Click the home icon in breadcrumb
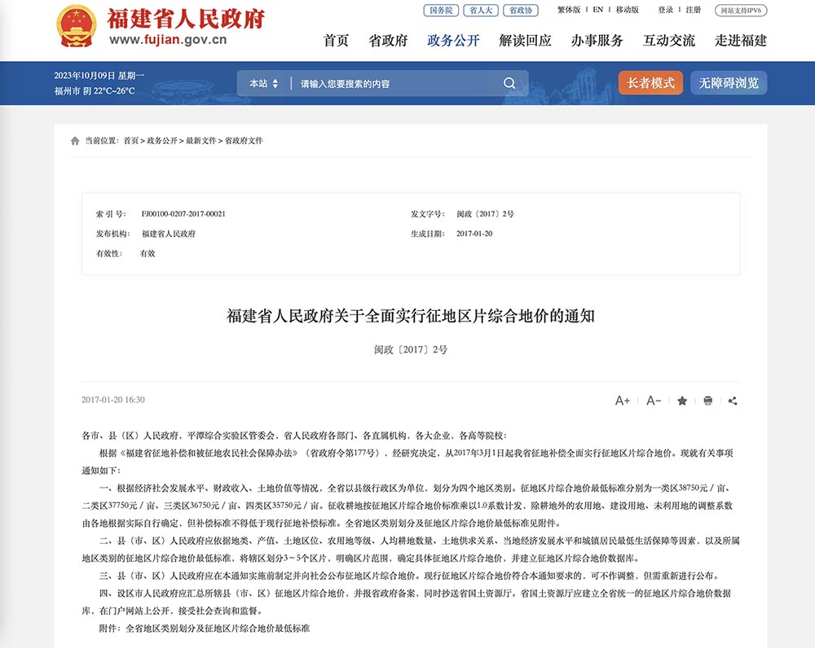The height and width of the screenshot is (648, 815). coord(75,141)
